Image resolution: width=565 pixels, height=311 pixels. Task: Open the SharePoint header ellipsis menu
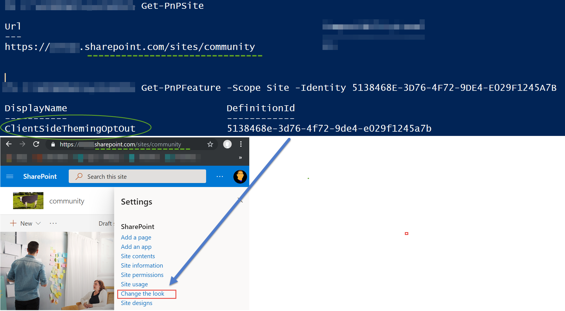point(219,176)
